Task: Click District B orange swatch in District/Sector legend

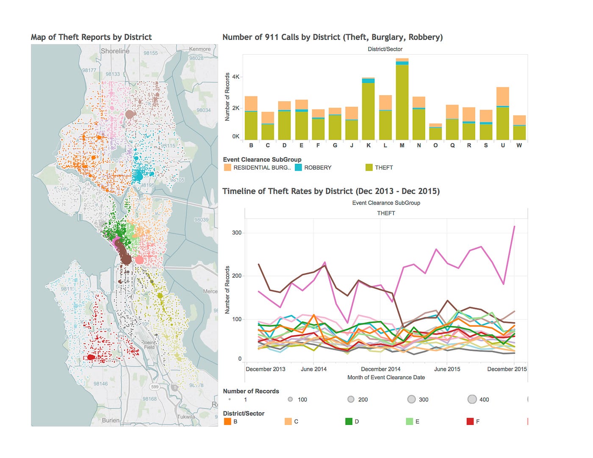Action: tap(228, 421)
